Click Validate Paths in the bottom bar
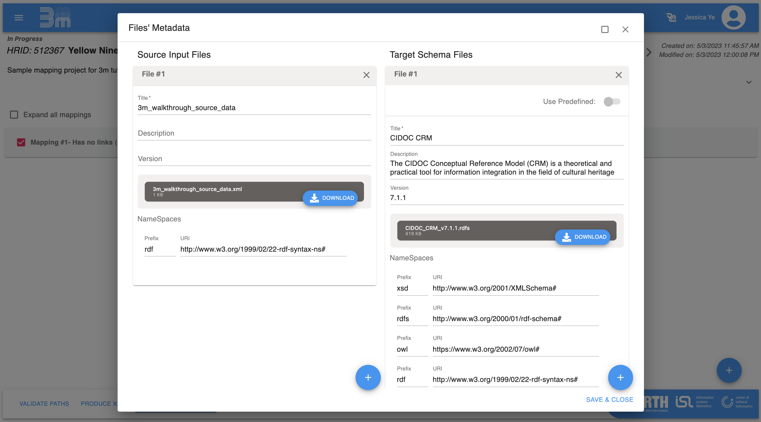761x422 pixels. pos(44,404)
